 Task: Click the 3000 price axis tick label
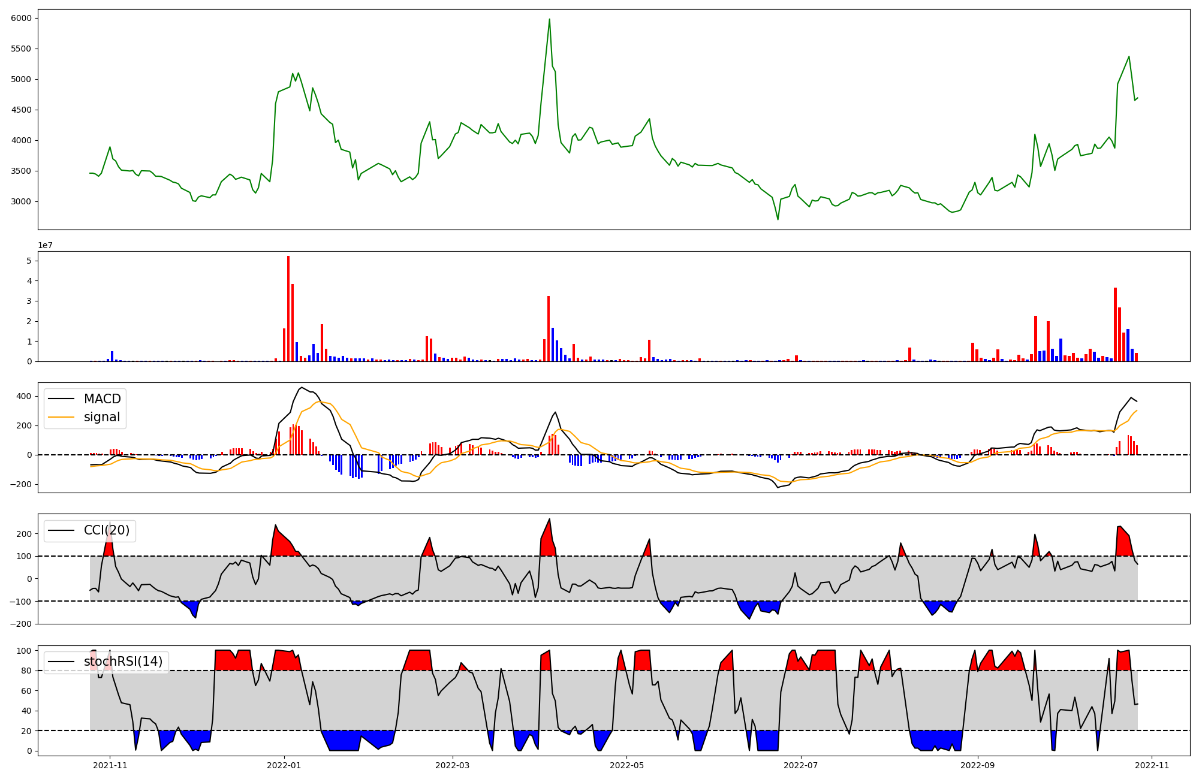22,202
